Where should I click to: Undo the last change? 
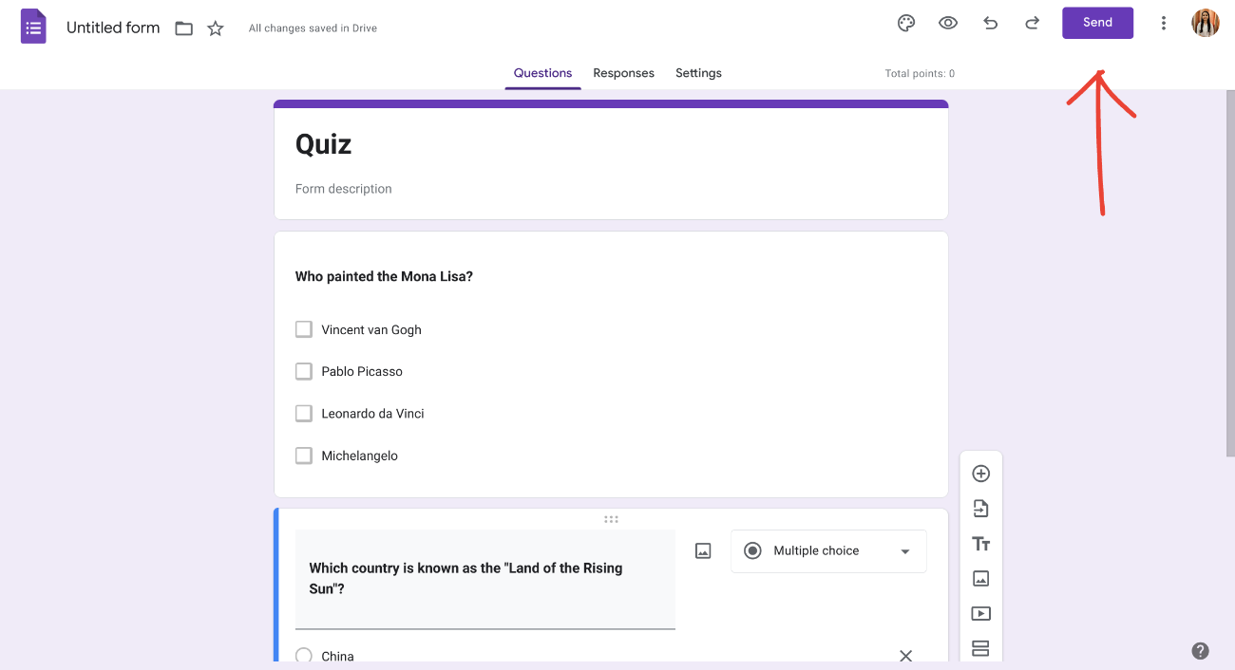click(x=990, y=23)
